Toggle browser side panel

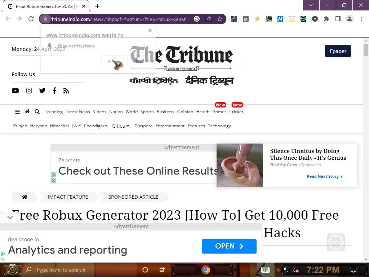(x=338, y=19)
